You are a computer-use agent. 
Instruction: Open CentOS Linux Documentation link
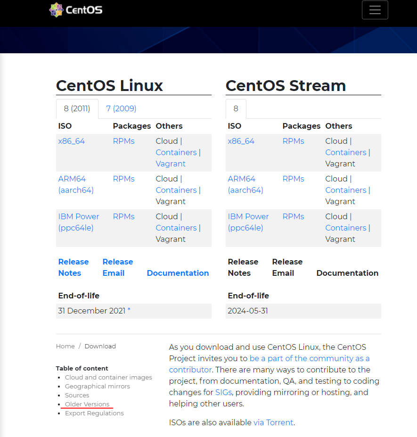(178, 273)
